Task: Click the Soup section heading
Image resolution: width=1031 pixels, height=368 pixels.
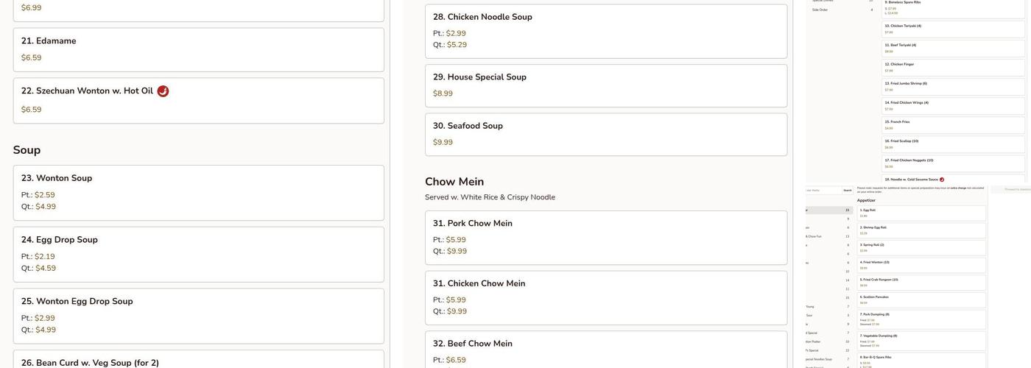Action: tap(27, 150)
